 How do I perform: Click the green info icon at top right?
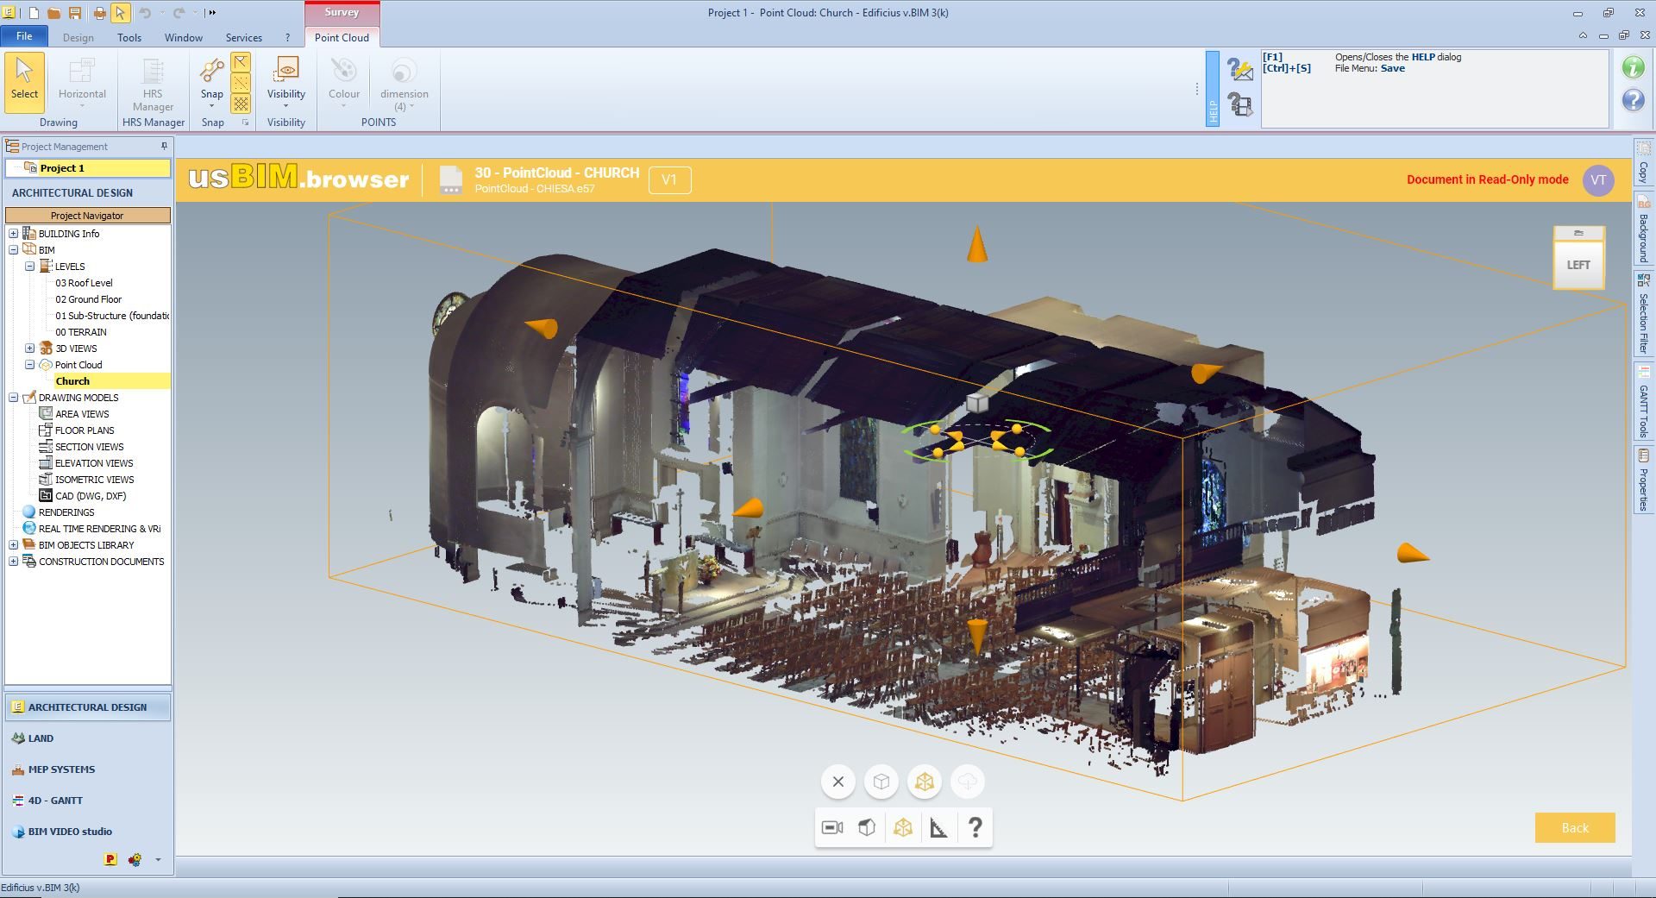pyautogui.click(x=1633, y=67)
